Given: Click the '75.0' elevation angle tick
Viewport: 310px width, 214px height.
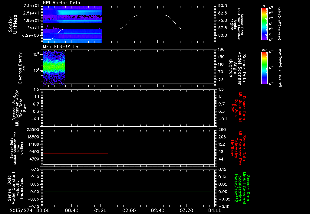Looking at the screenshot, I should pyautogui.click(x=223, y=21).
